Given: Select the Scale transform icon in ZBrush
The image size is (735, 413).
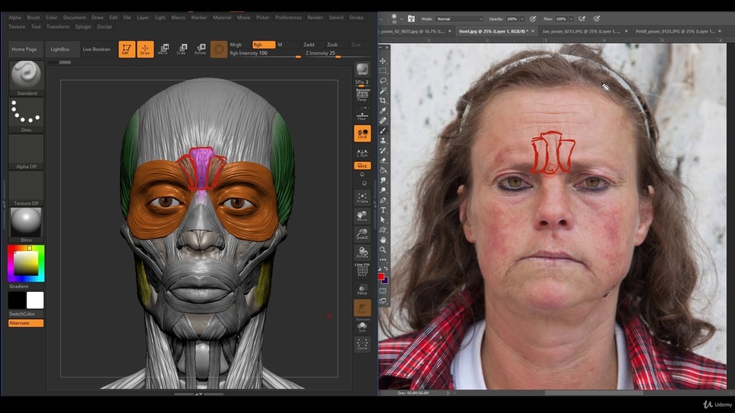Looking at the screenshot, I should pyautogui.click(x=181, y=49).
